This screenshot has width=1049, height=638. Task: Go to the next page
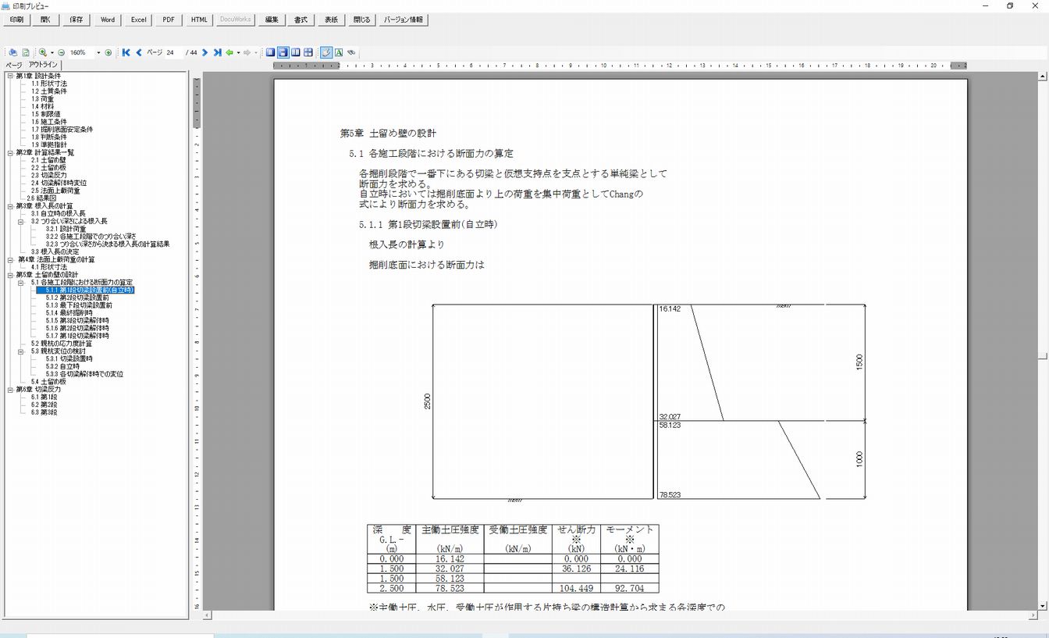(204, 52)
